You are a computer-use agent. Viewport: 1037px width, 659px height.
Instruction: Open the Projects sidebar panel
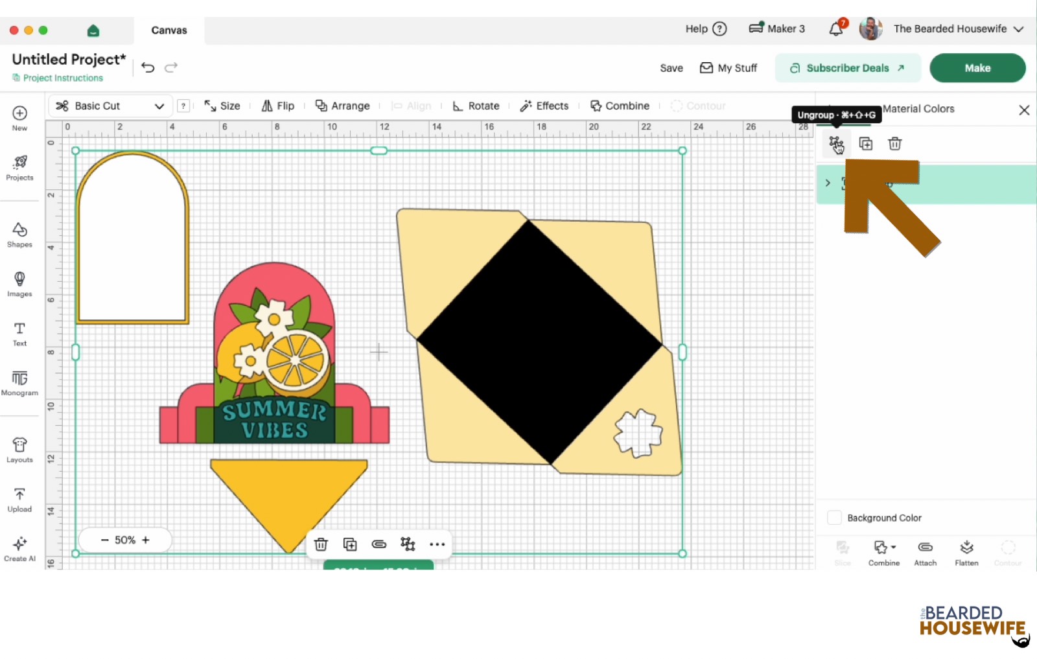point(19,168)
